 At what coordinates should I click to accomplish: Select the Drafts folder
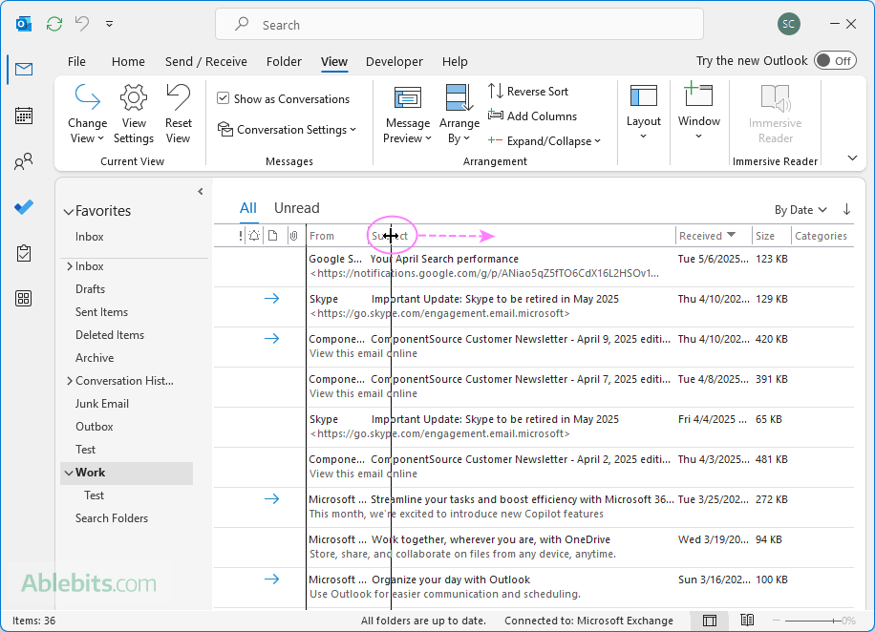[x=91, y=289]
